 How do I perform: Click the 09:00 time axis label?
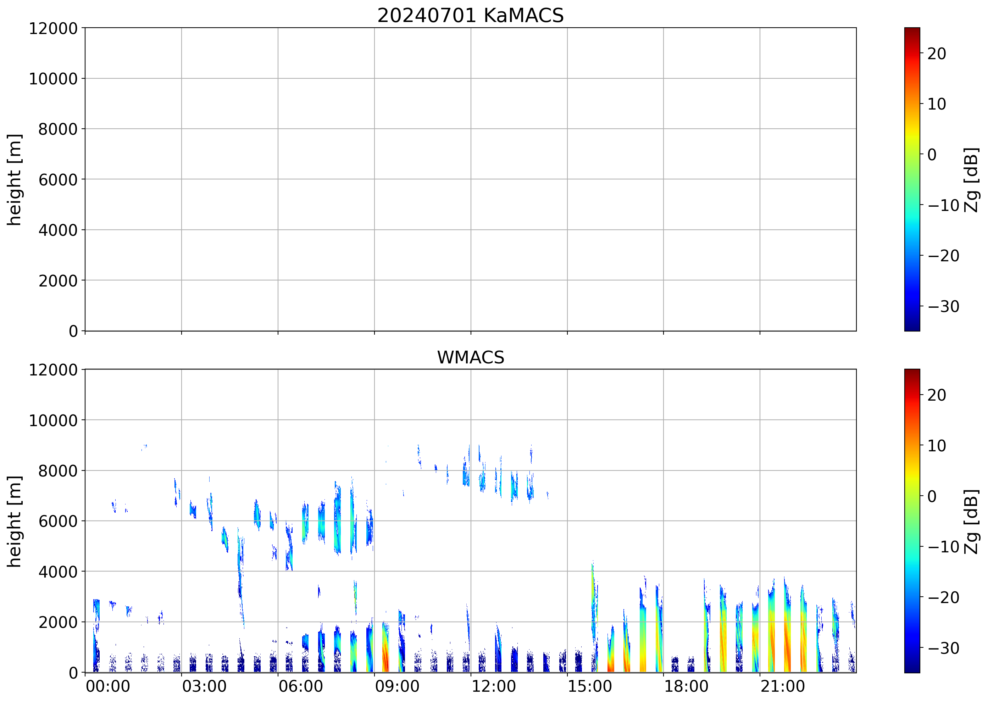397,686
